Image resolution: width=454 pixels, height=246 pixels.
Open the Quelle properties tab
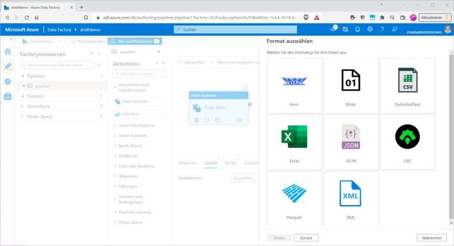click(x=211, y=163)
